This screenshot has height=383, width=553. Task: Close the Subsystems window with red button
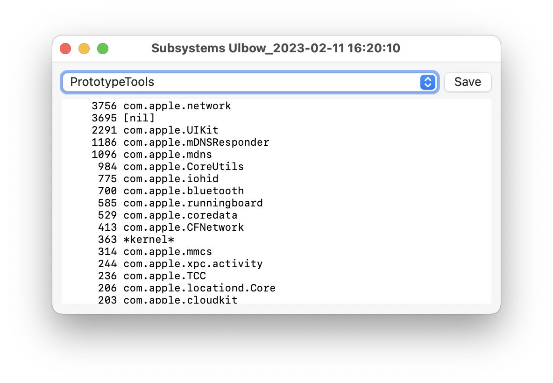pyautogui.click(x=65, y=49)
